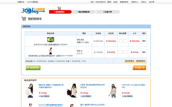Image resolution: width=172 pixels, height=107 pixels.
Task: Select step 3 完成订单 tab
Action: 107,12
